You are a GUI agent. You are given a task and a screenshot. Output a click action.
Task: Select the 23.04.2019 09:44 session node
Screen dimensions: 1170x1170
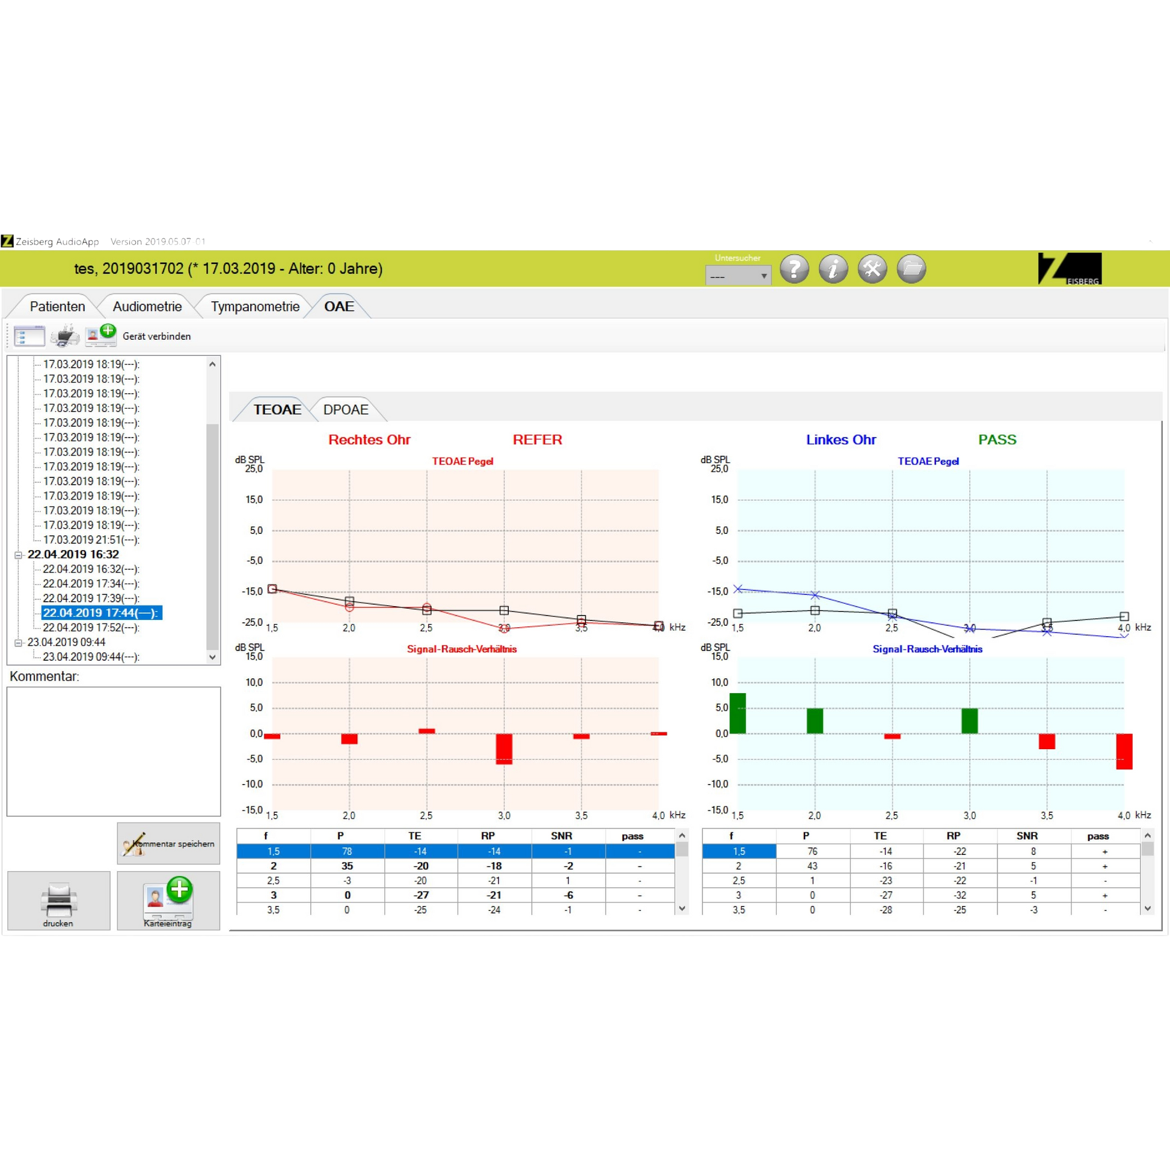pyautogui.click(x=67, y=642)
